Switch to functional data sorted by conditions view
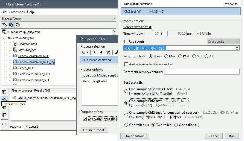 (x=18, y=25)
